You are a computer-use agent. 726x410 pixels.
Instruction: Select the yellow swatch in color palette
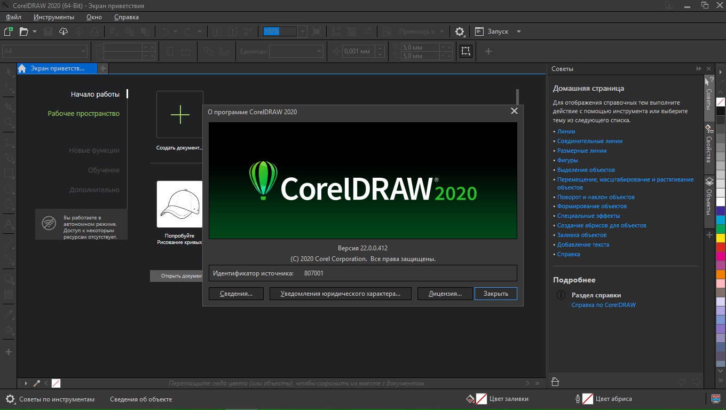(720, 238)
